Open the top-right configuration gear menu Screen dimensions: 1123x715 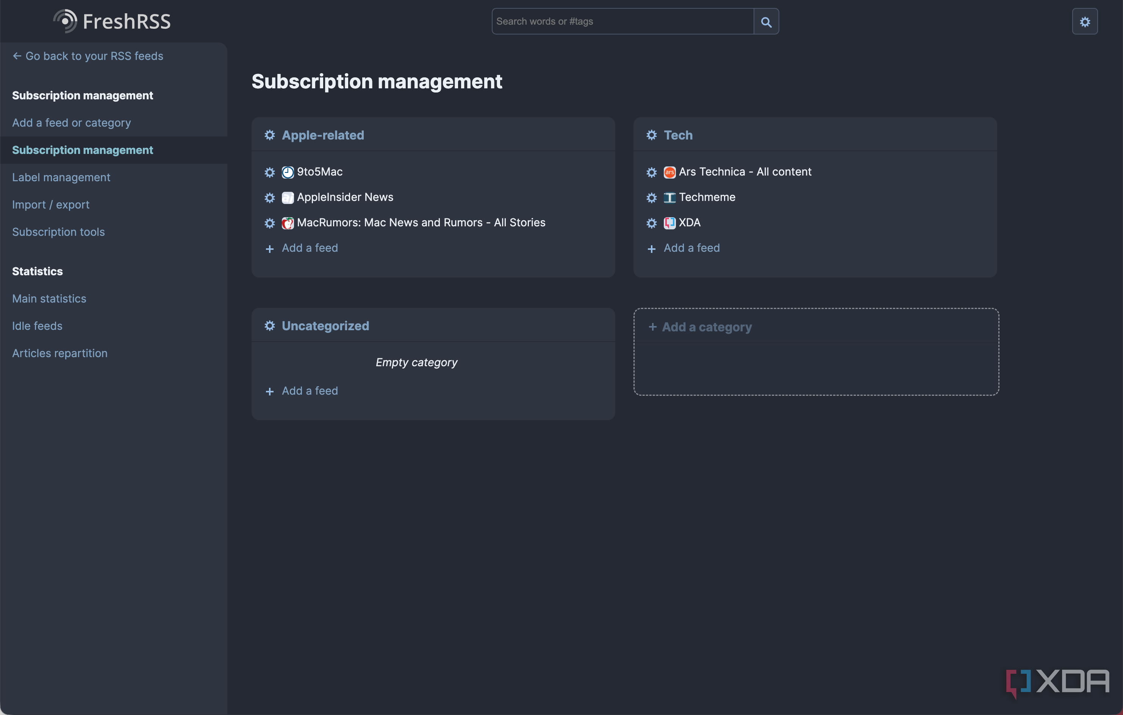coord(1085,22)
